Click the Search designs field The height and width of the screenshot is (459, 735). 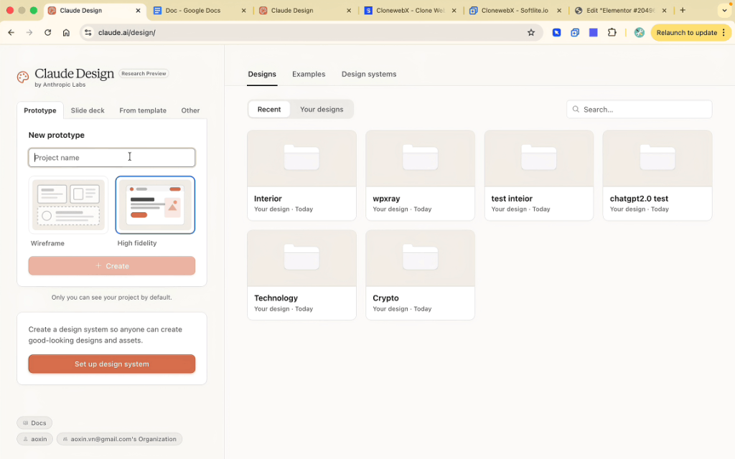[640, 109]
